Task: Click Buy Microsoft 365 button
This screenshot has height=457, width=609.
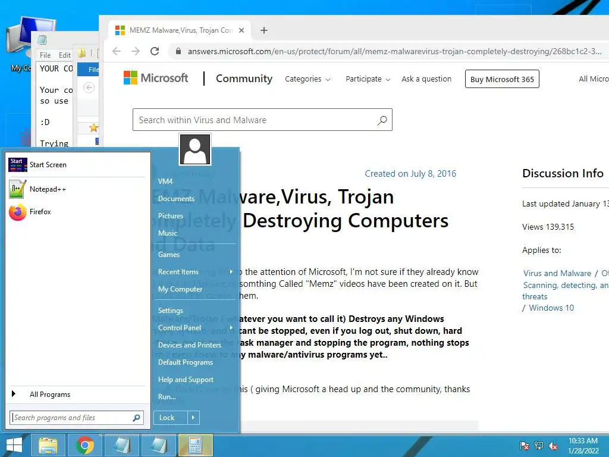Action: pyautogui.click(x=502, y=79)
